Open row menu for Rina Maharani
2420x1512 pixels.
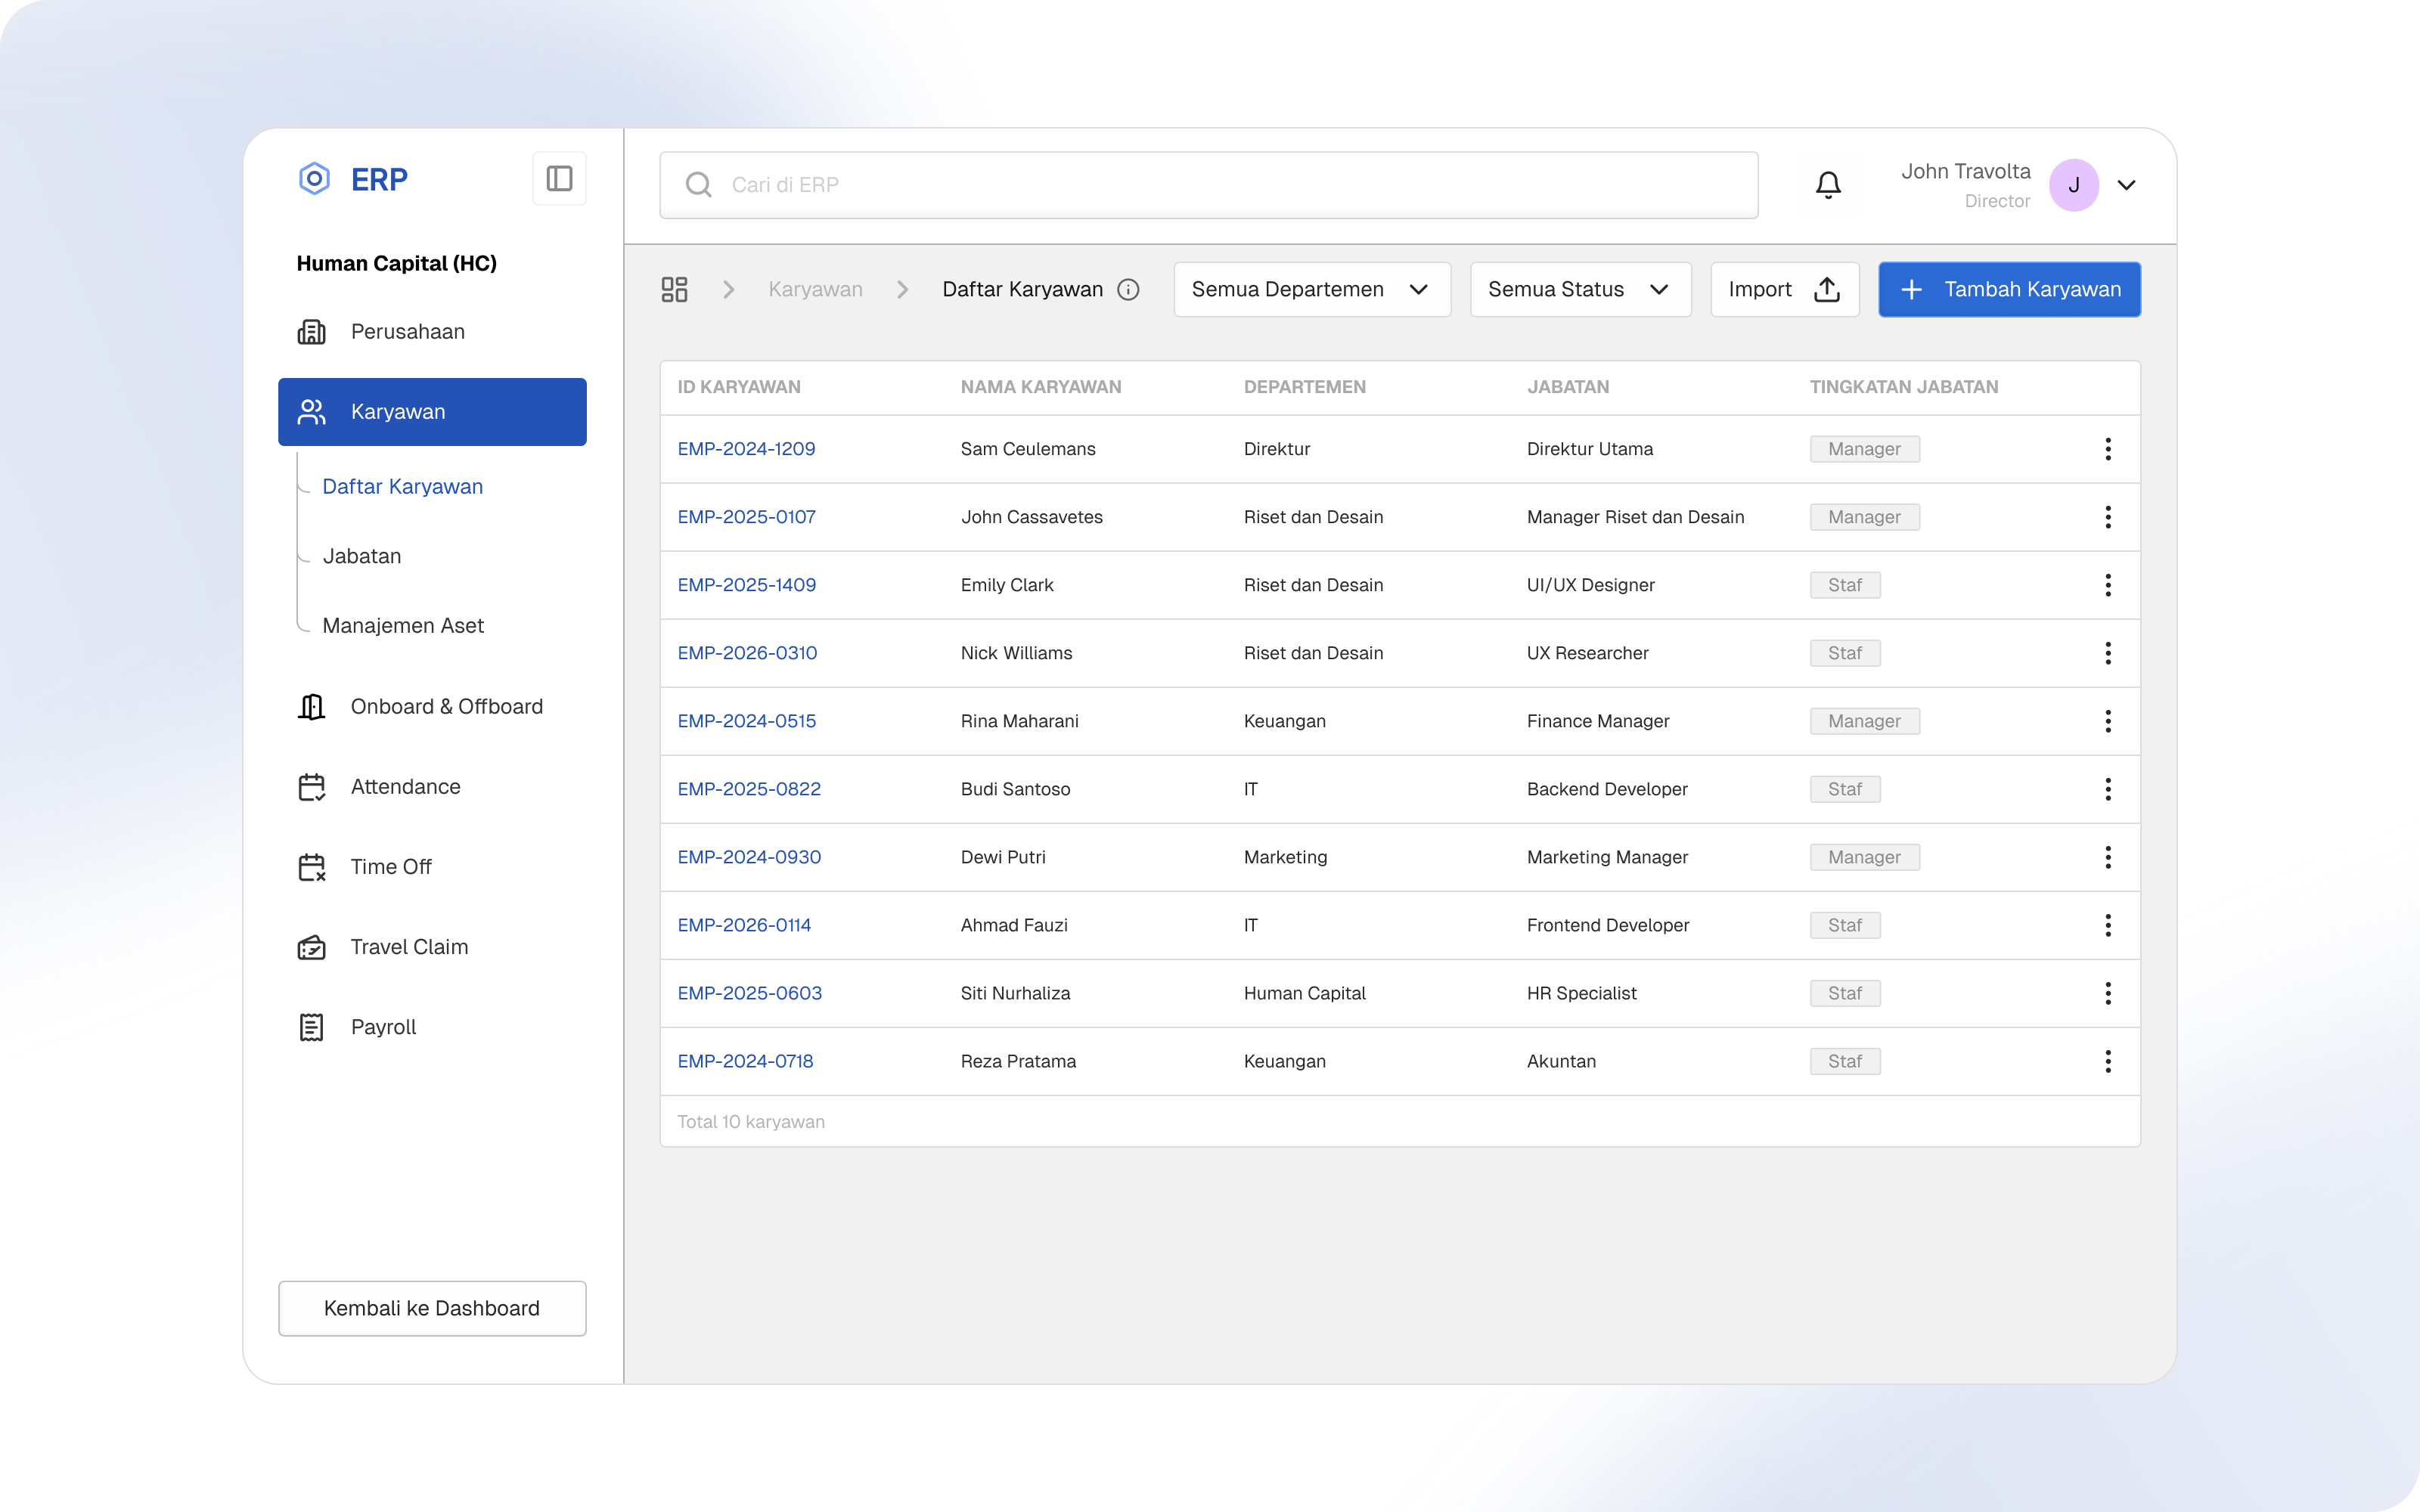pyautogui.click(x=2108, y=721)
